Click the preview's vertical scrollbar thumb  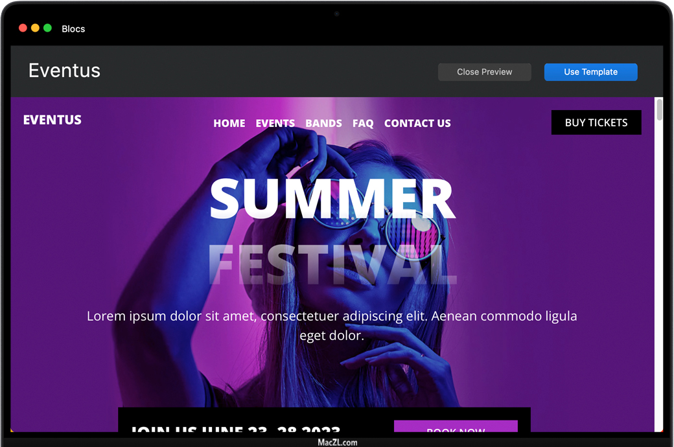[x=659, y=110]
